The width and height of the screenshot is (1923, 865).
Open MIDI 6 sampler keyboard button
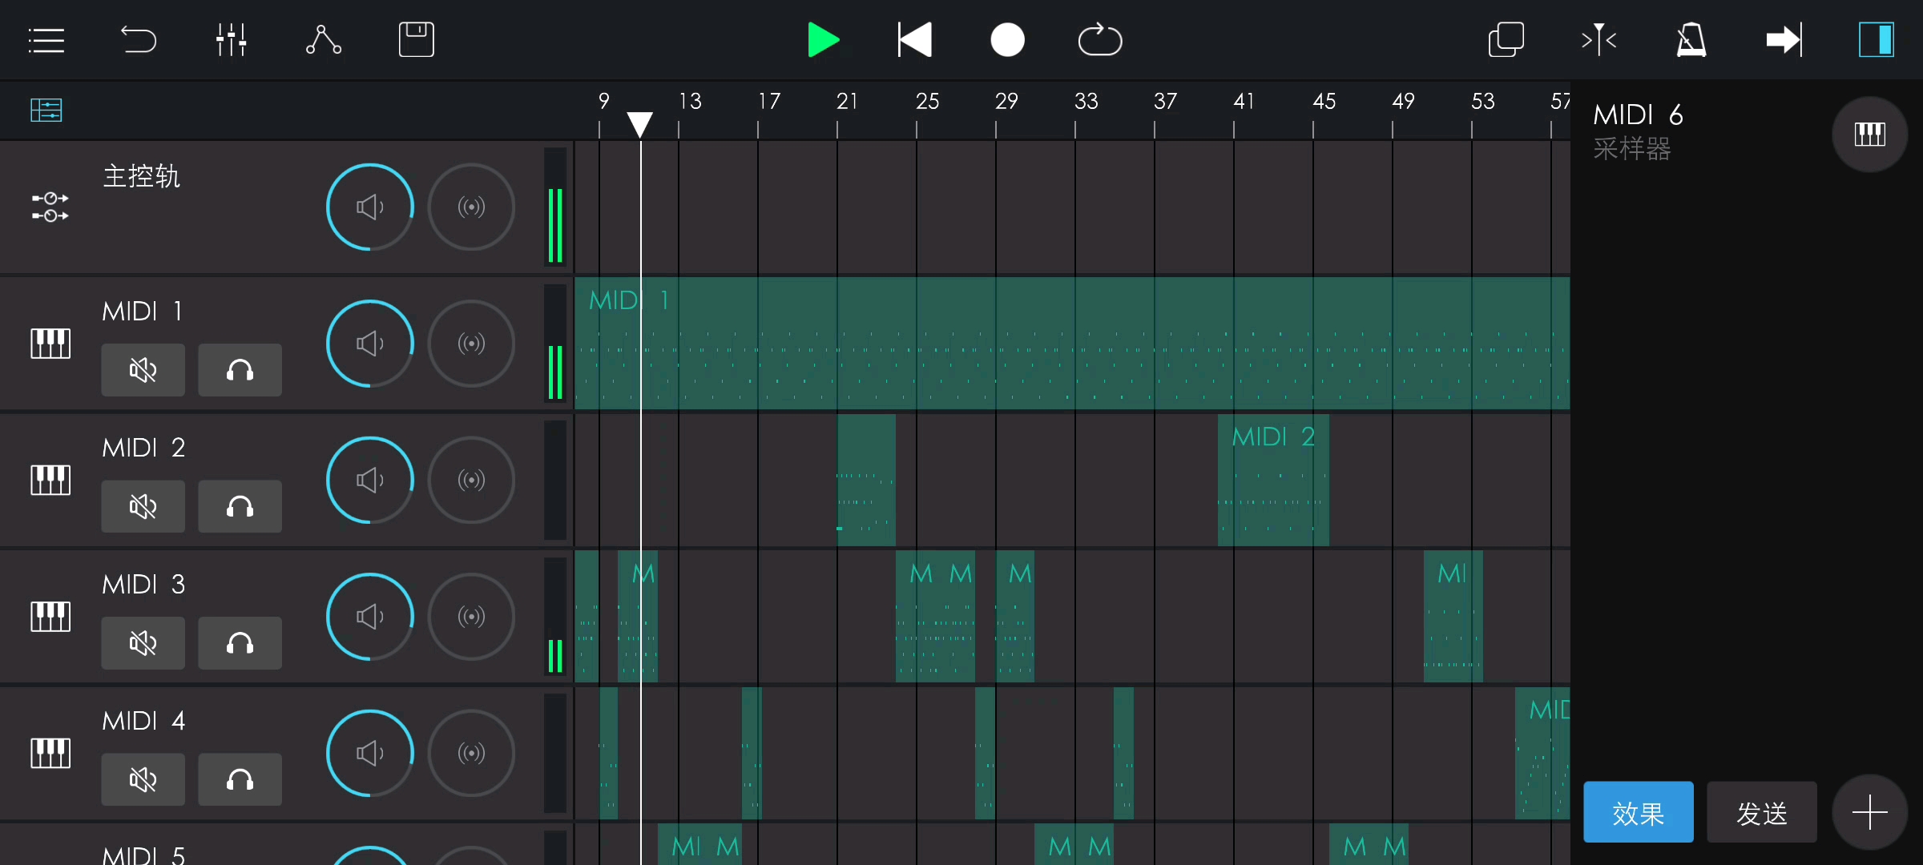(1870, 135)
